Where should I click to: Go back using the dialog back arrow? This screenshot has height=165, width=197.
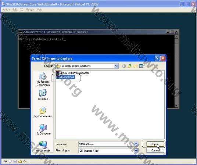coord(124,66)
